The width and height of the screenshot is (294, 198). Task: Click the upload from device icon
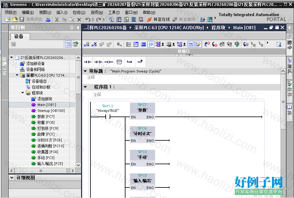point(126,19)
